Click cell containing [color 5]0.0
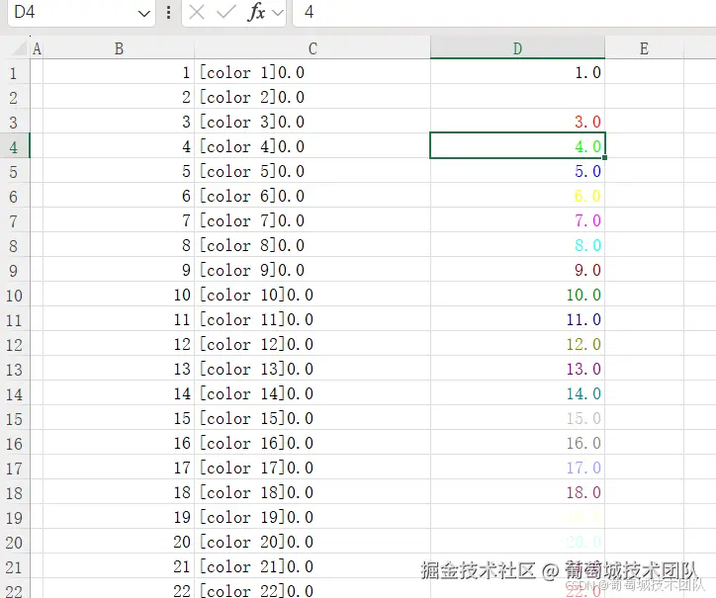 [x=313, y=171]
